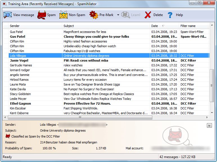Select Laurie Mata's Designer Brands Shoes message
217x162 pixels.
pyautogui.click(x=106, y=84)
